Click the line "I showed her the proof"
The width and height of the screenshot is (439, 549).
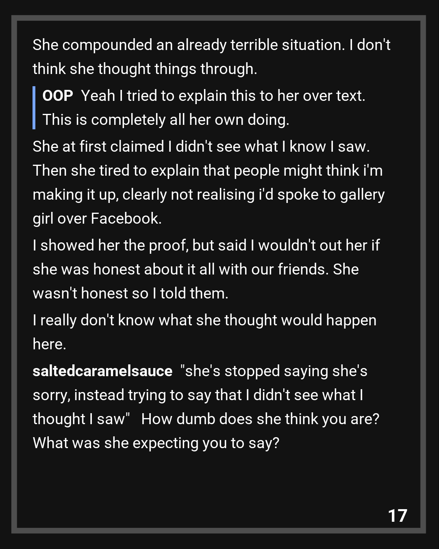(x=206, y=245)
